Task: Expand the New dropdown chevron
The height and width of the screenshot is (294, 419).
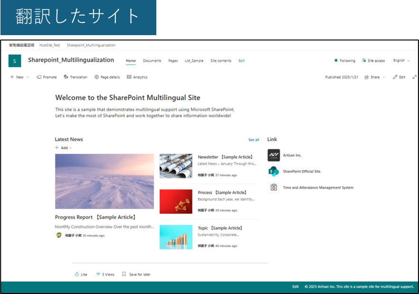Action: point(28,77)
